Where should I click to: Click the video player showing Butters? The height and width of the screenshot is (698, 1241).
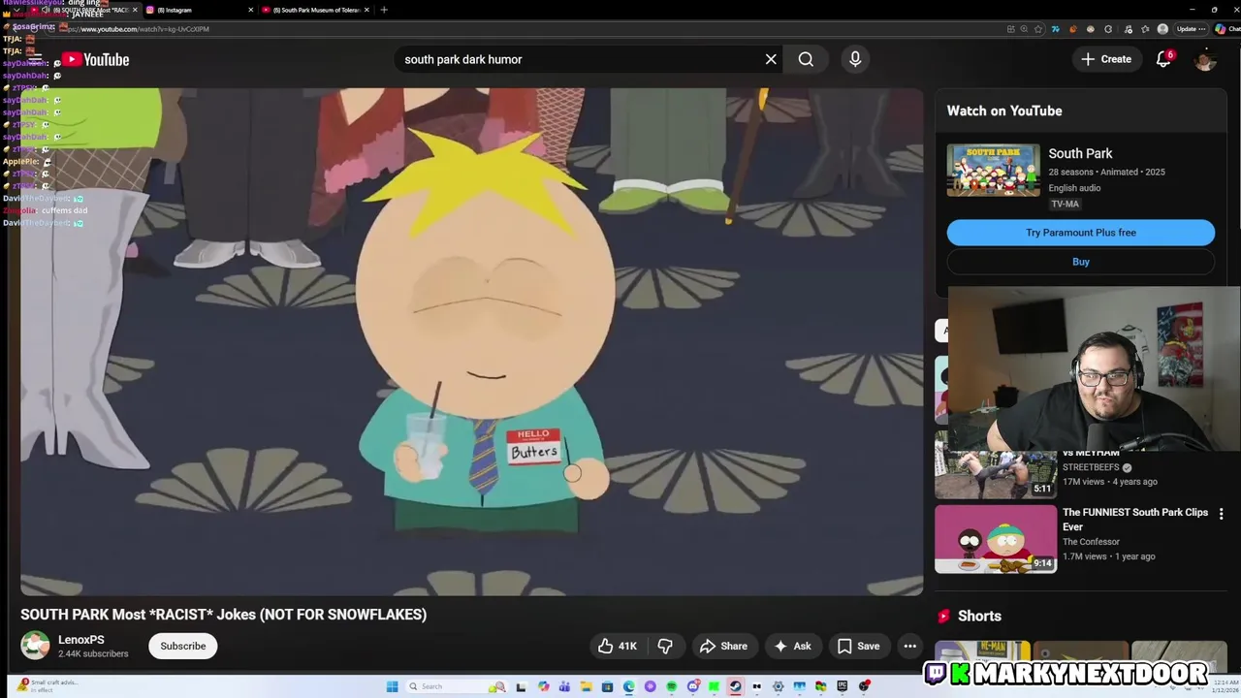coord(472,341)
